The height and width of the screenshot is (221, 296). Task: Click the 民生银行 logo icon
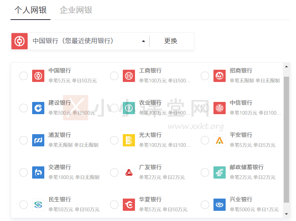coord(38,205)
